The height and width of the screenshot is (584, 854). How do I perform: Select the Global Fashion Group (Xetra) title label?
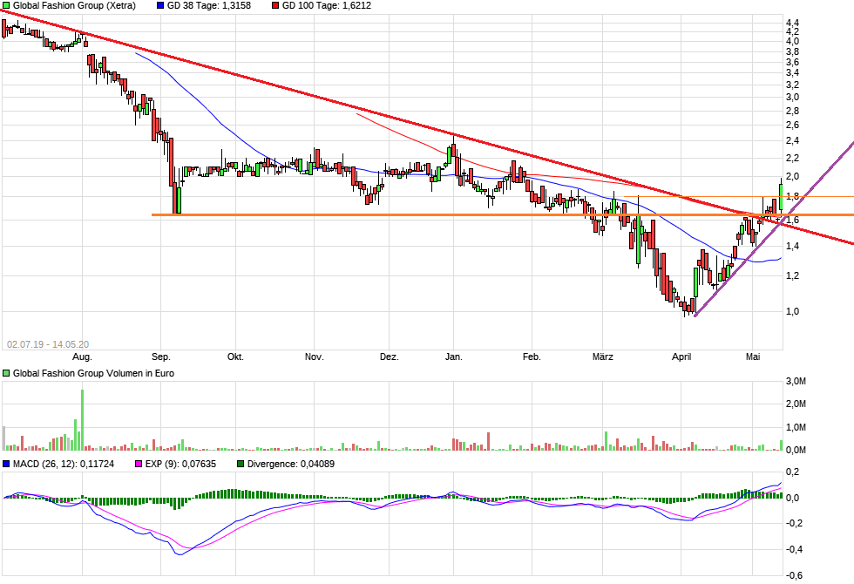[74, 6]
